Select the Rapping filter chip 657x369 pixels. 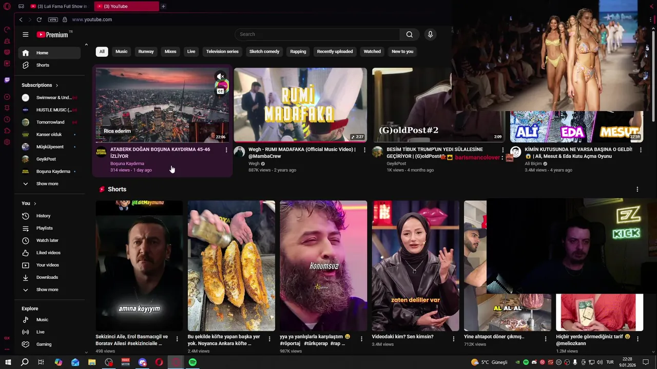tap(298, 51)
